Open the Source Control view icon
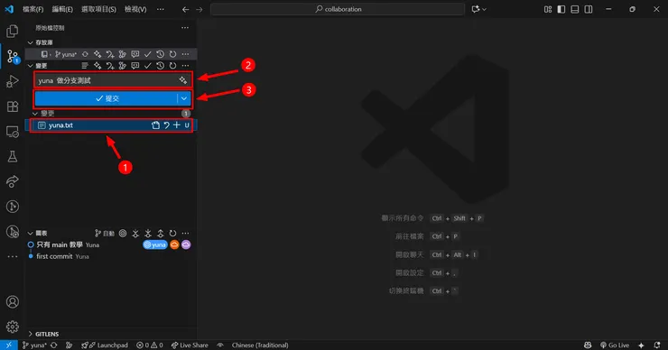Viewport: 668px width, 350px height. tap(13, 56)
